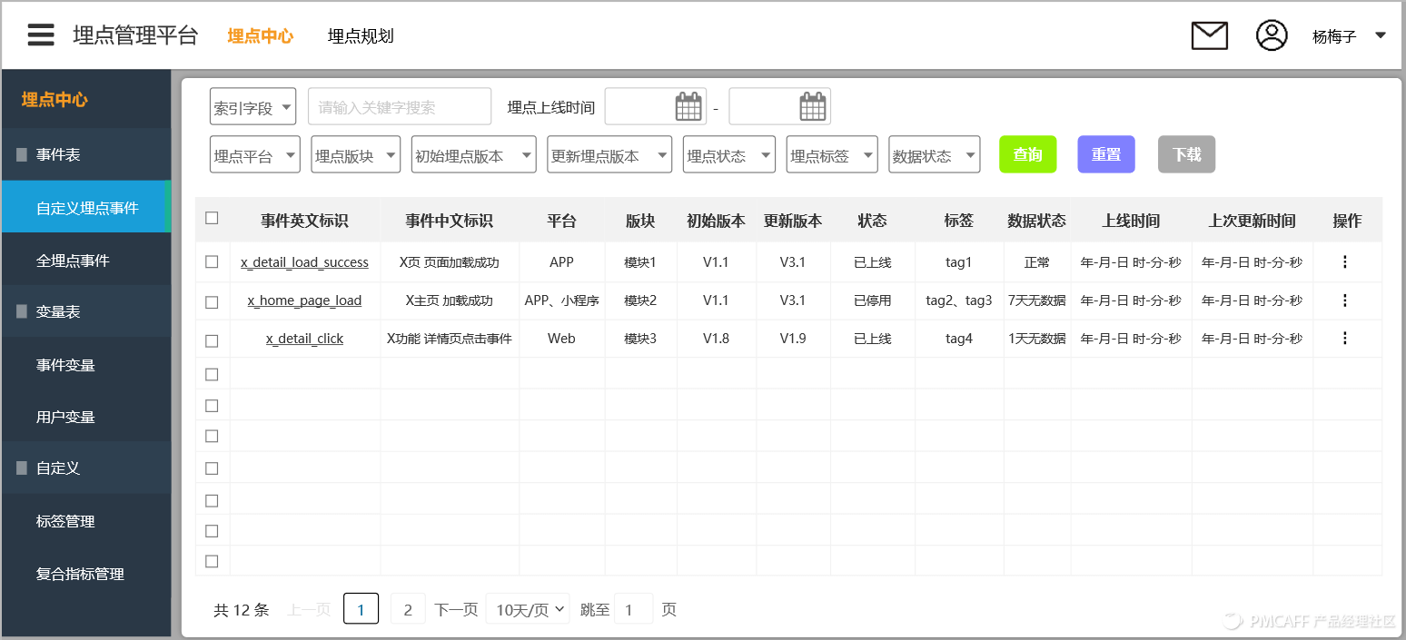Click the 模块3 cell
The image size is (1406, 640).
[x=639, y=339]
